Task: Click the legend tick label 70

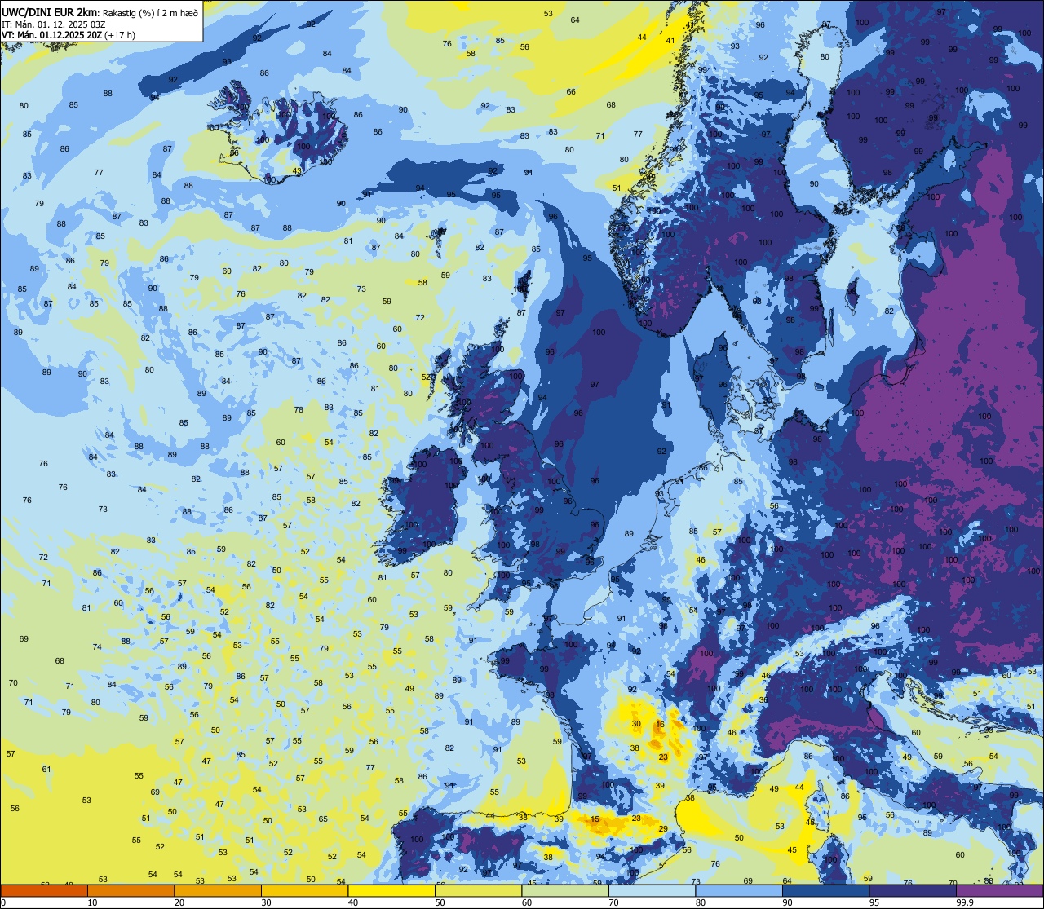Action: (x=613, y=902)
